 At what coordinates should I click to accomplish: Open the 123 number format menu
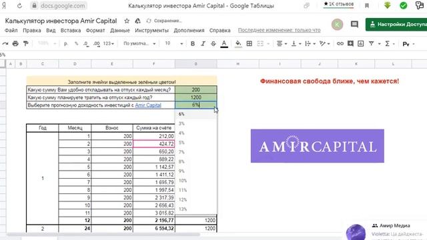click(108, 43)
